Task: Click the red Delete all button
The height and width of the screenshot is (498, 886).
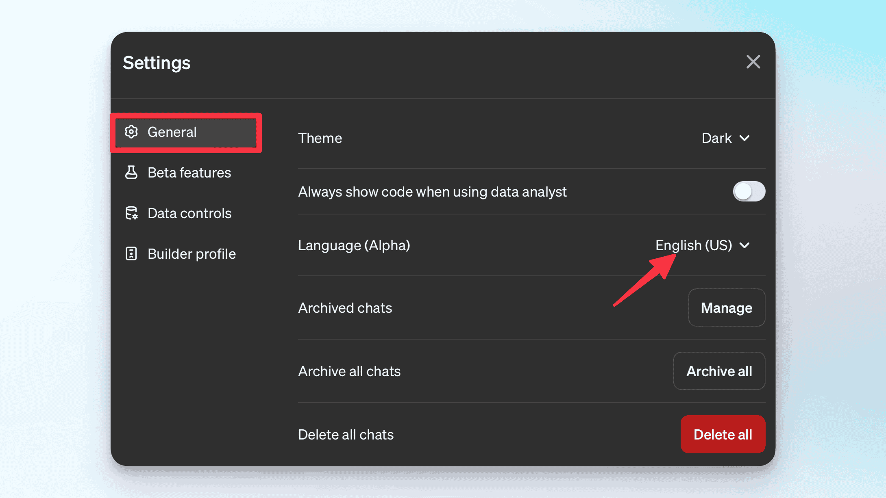Action: pos(723,435)
